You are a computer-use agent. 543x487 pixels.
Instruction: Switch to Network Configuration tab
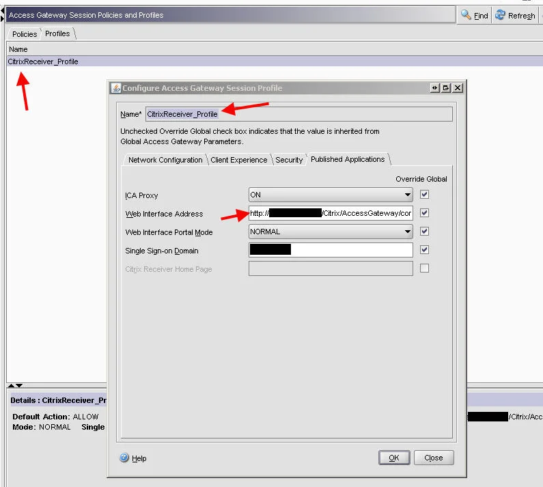165,160
